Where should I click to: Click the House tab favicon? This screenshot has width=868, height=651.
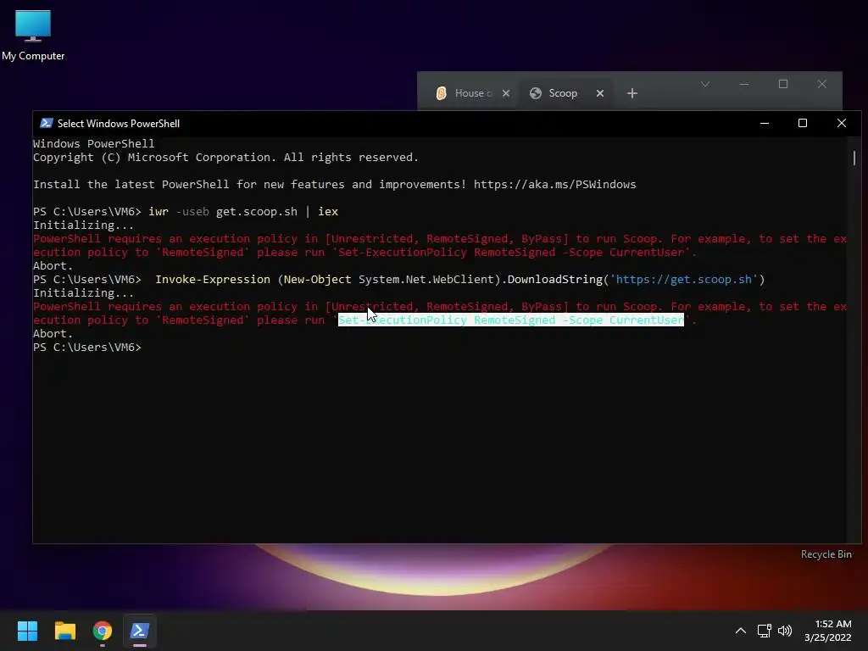(441, 93)
